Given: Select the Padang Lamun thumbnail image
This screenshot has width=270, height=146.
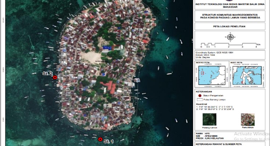Looking at the screenshot, I should click(209, 119).
